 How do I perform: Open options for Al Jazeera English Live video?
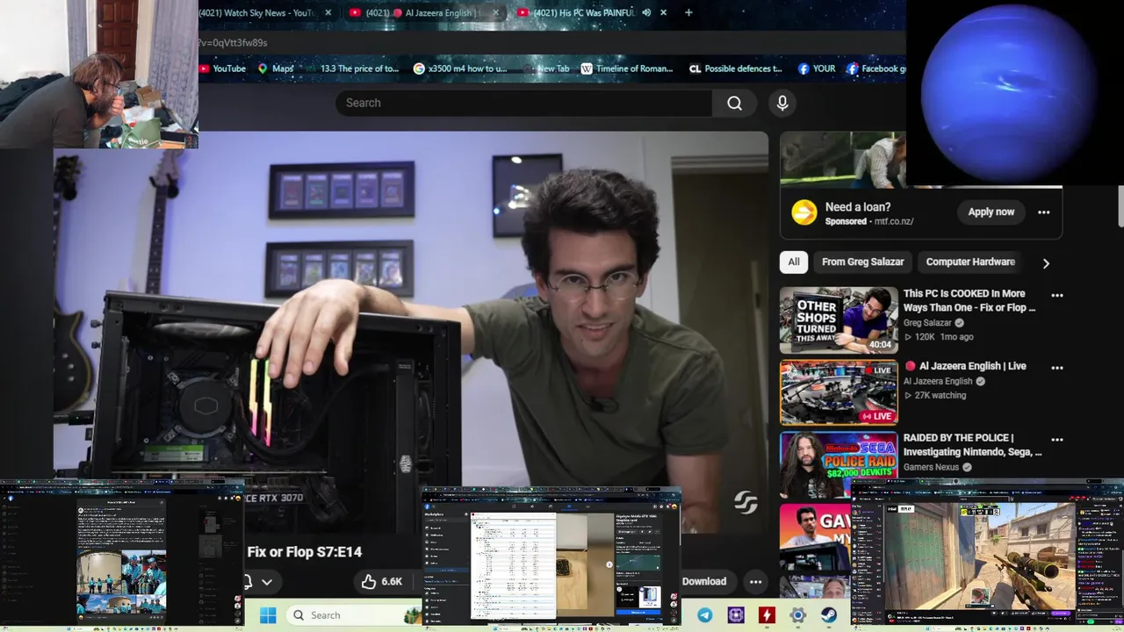click(1057, 367)
